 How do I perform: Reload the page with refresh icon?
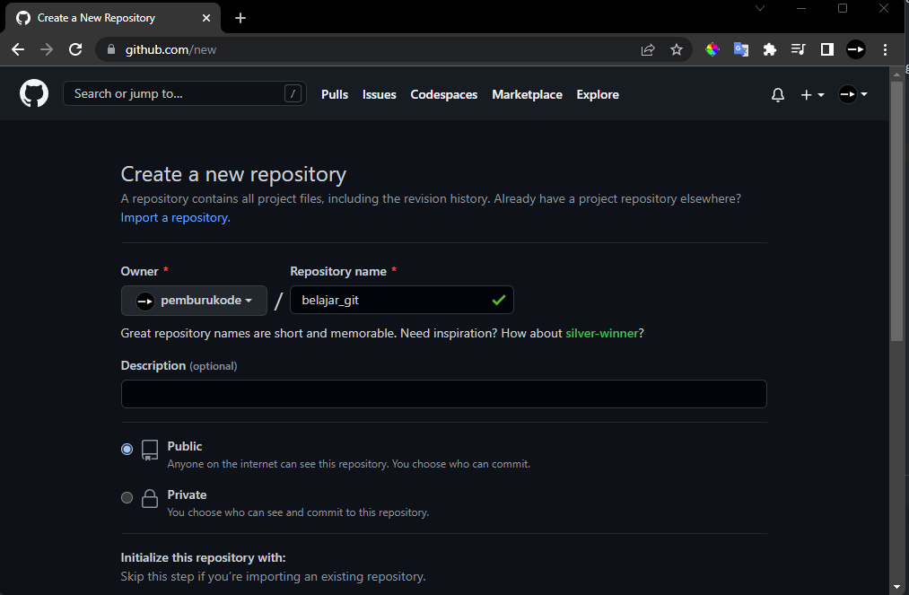75,49
